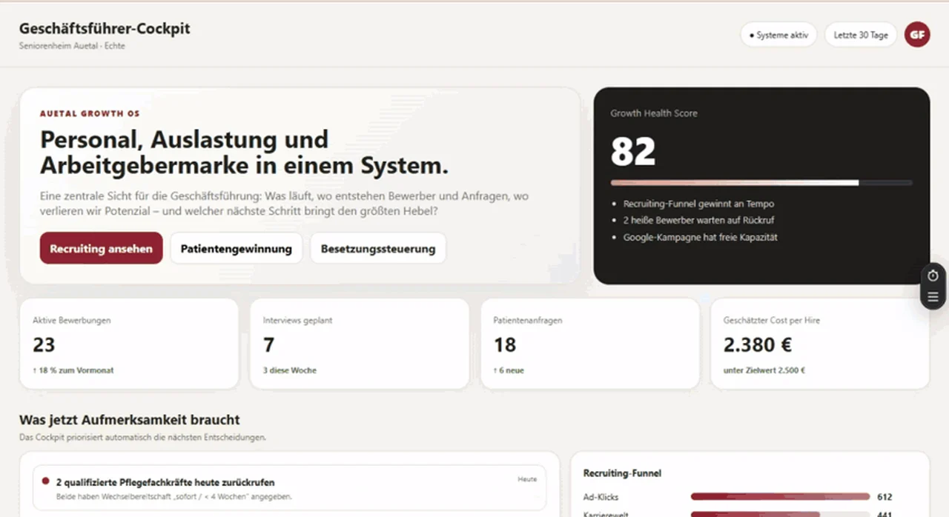Click the timer icon in floating widget
The width and height of the screenshot is (949, 517).
[933, 276]
